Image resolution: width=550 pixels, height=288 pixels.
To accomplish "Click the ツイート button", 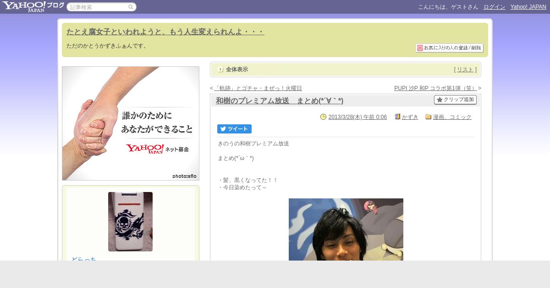I will point(234,129).
